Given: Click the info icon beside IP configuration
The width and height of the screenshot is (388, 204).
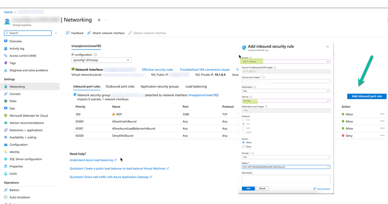Looking at the screenshot, I should pos(95,55).
